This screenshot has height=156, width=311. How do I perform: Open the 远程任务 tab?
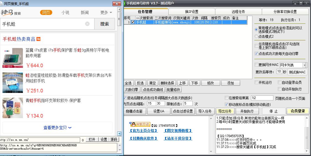point(238,12)
